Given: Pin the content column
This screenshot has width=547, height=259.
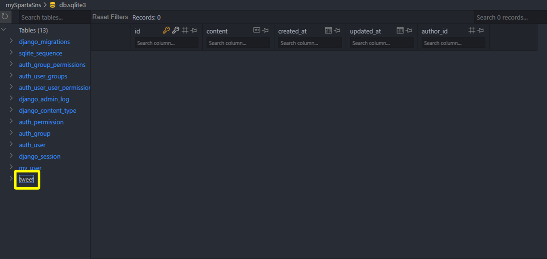Looking at the screenshot, I should (x=266, y=30).
